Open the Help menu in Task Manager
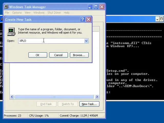This screenshot has height=123, width=164. click(67, 13)
